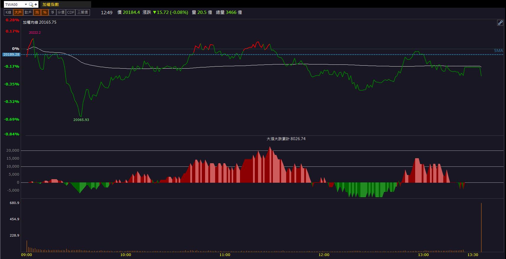506x259 pixels.
Task: Enable the 浮 toggle button
Action: pos(52,12)
